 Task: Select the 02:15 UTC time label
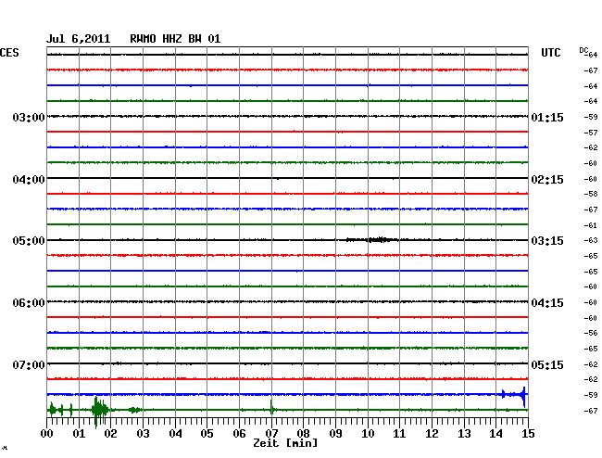[x=547, y=180]
